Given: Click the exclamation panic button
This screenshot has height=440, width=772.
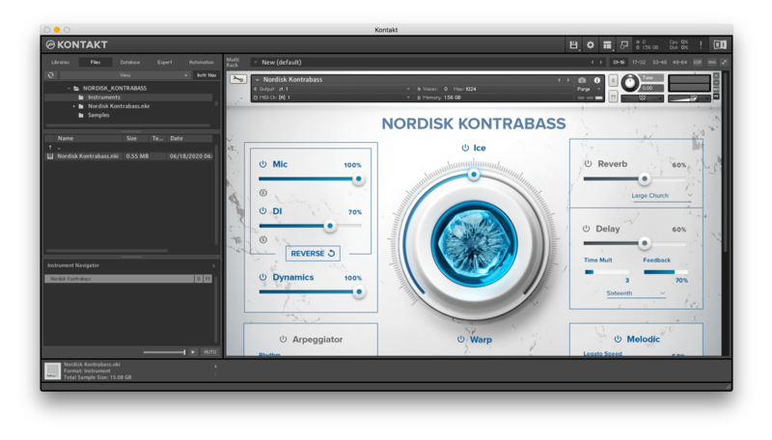Looking at the screenshot, I should 701,44.
